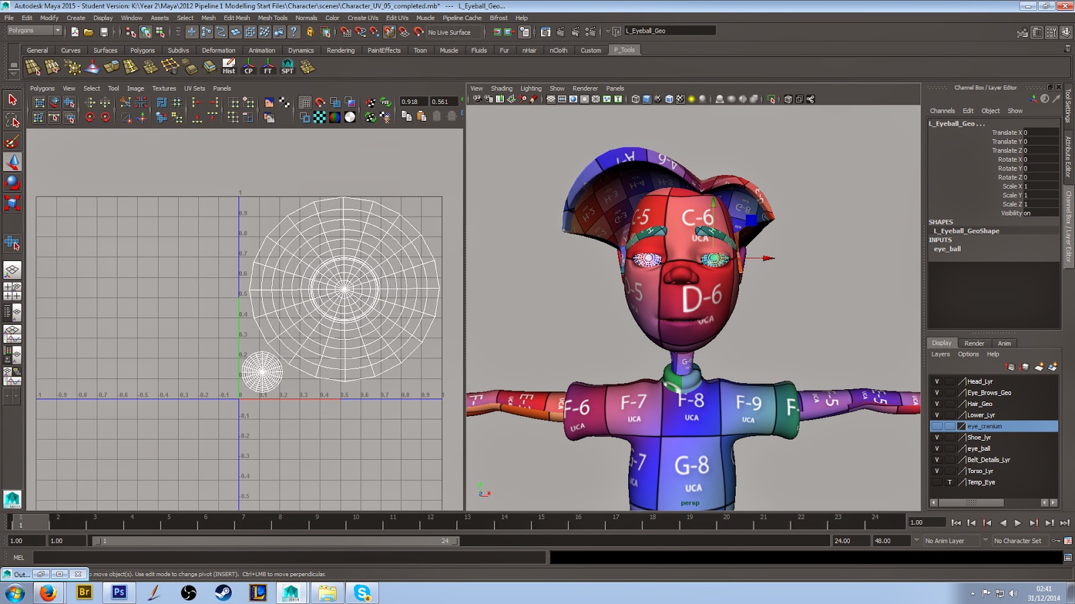Click the MEL command line input field
The height and width of the screenshot is (604, 1075).
tap(269, 557)
